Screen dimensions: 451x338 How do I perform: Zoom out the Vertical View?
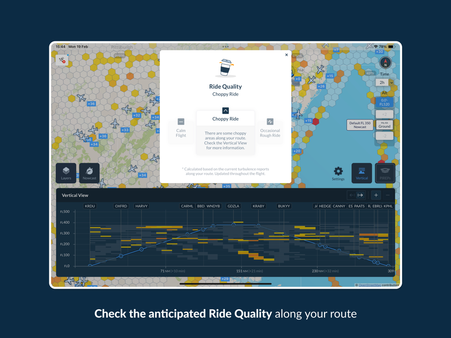[388, 195]
